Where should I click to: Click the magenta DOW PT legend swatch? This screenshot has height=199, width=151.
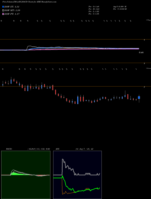3,14
